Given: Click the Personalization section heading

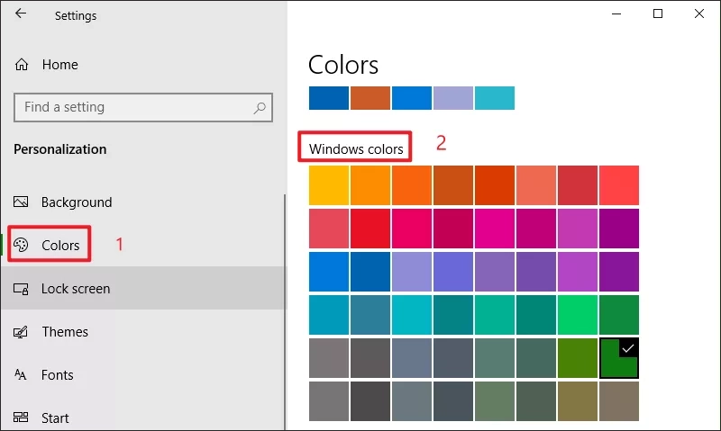Looking at the screenshot, I should (59, 149).
